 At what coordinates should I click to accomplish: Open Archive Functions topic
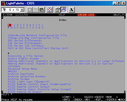pyautogui.click(x=21, y=74)
